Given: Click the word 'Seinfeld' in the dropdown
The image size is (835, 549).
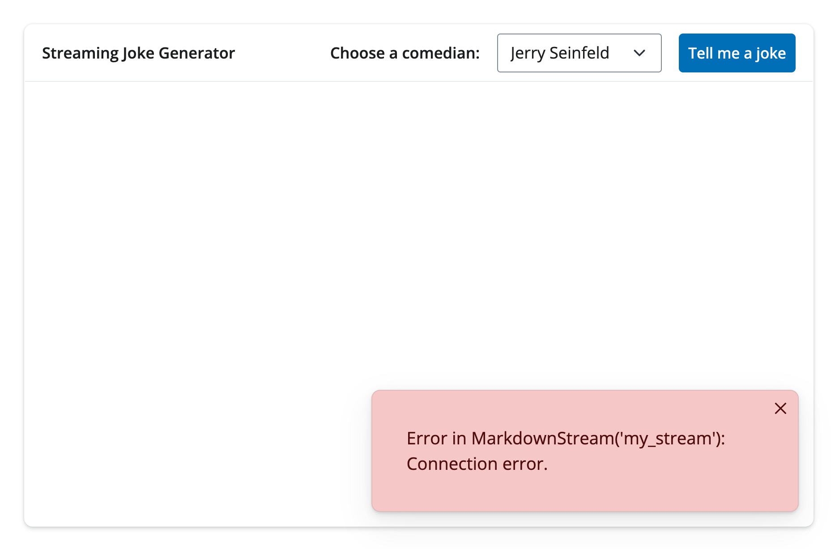Looking at the screenshot, I should point(579,53).
